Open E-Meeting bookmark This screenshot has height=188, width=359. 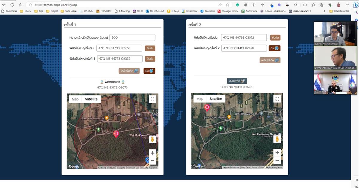[122, 11]
